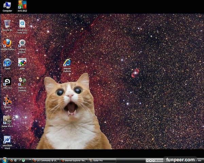
Task: Click the Logitech Webcam shortcut
Action: pyautogui.click(x=22, y=43)
